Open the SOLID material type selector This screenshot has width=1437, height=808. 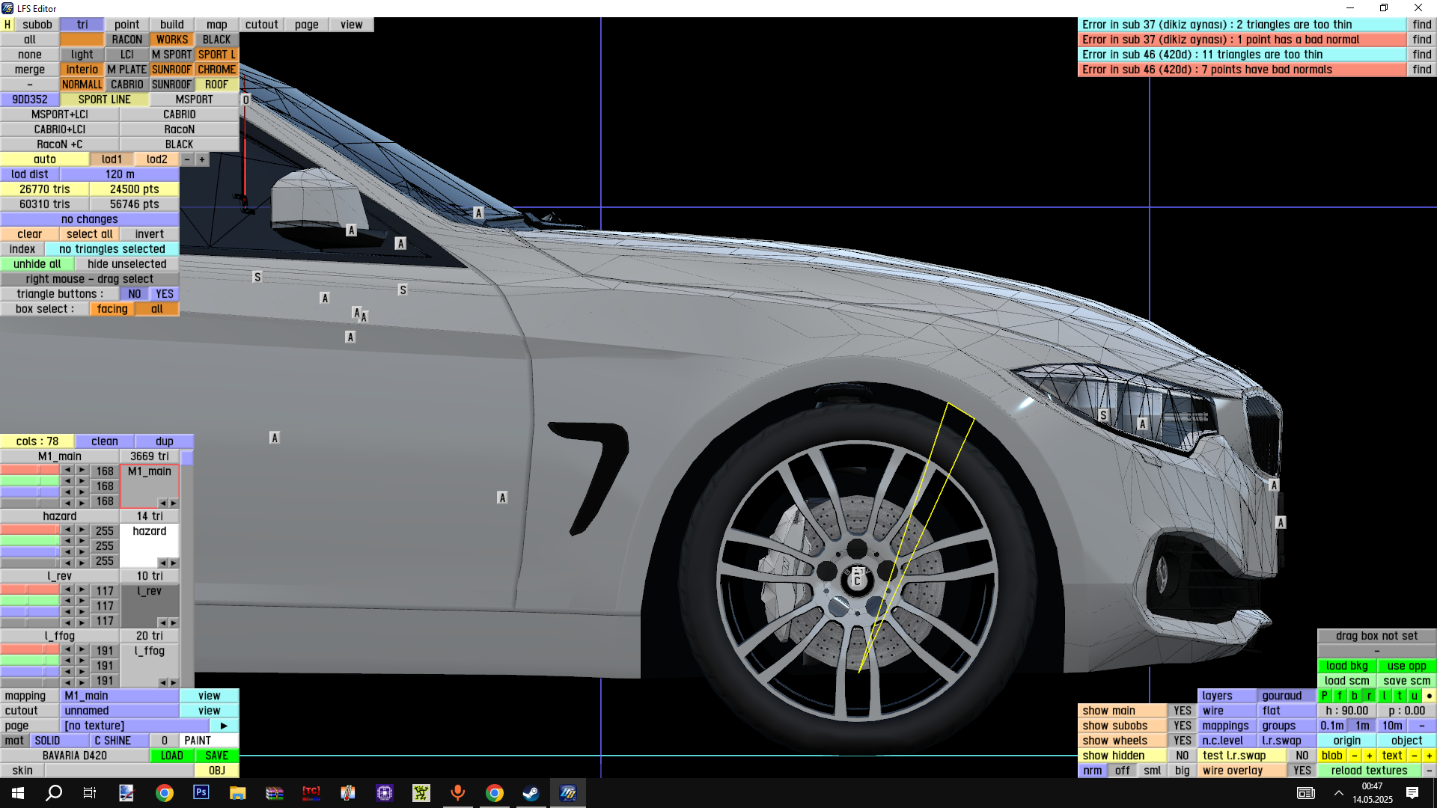58,741
